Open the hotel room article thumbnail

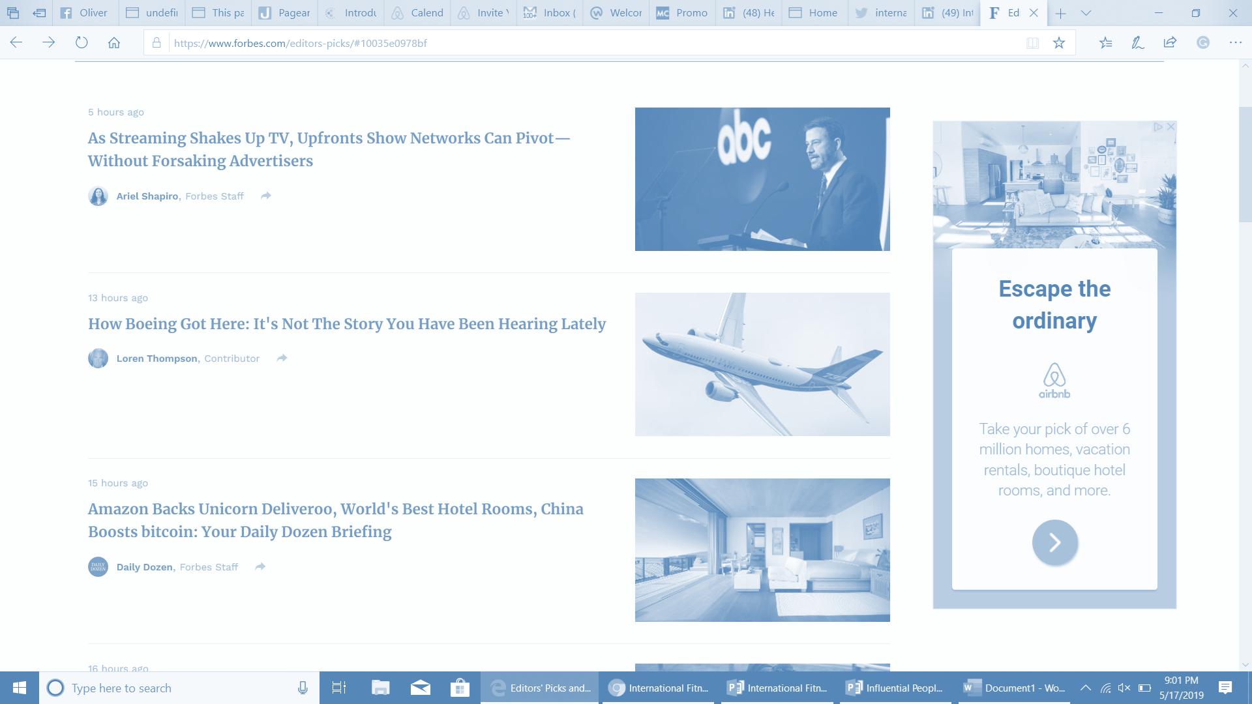[762, 550]
